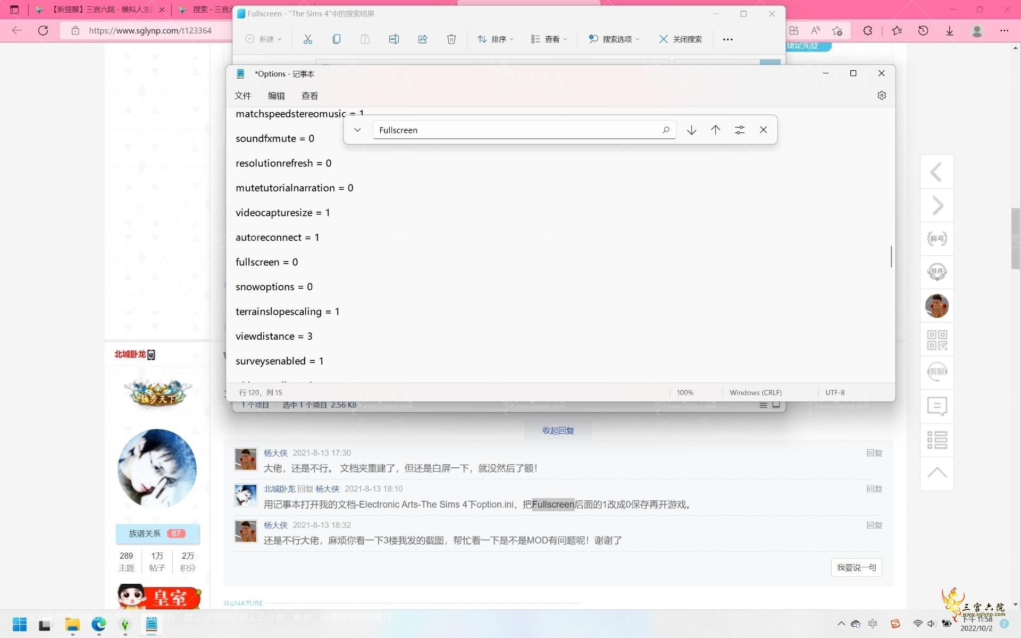Close the 三宫六院 模拟人生 browser tab

pos(162,10)
